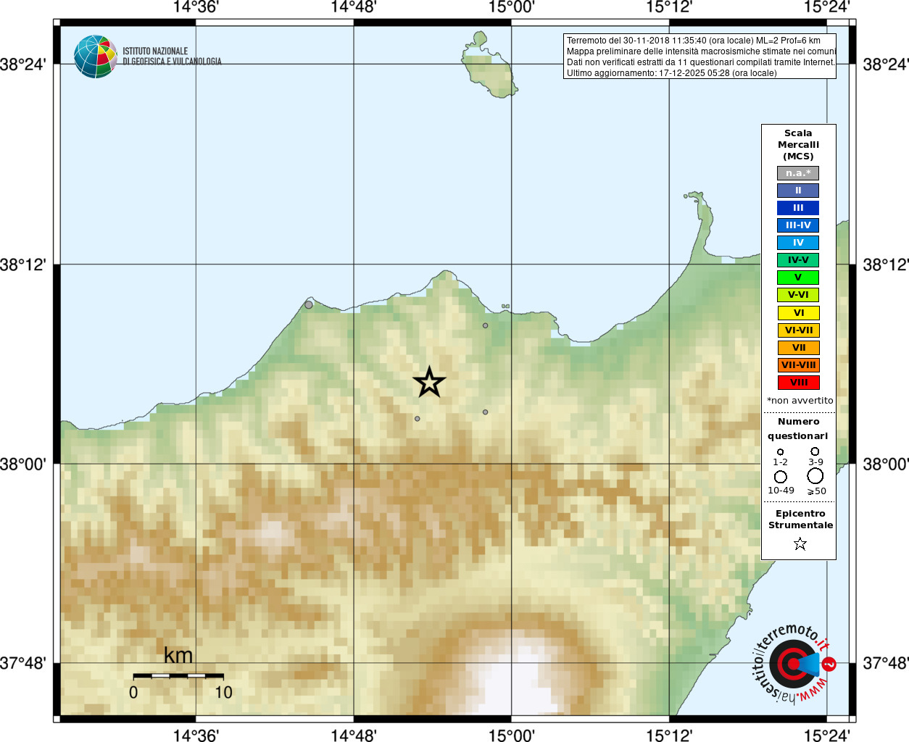Click the 3-9 questionnaires circle in legend
The image size is (909, 742).
815,451
